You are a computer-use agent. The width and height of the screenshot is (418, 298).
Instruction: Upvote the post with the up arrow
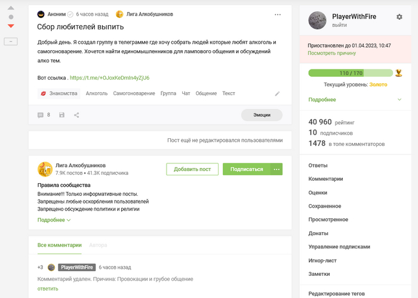[x=11, y=9]
